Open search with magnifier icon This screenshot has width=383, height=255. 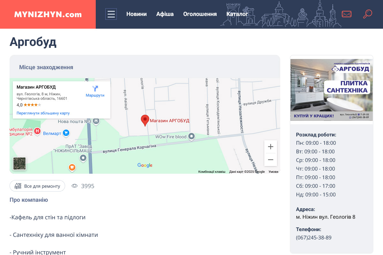[x=368, y=14]
